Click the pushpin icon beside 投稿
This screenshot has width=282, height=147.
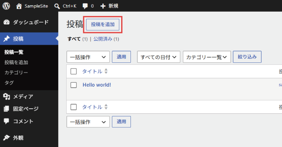6,39
